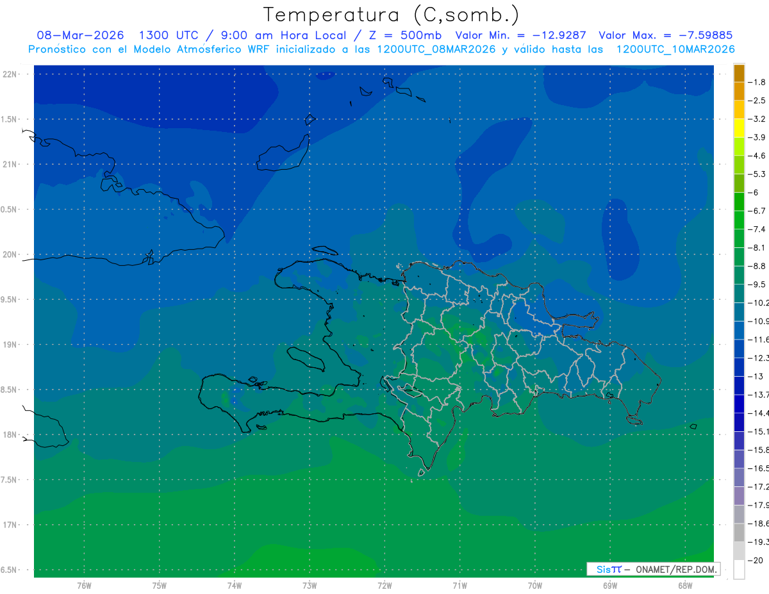
Task: Click the "22N" latitude label
Action: click(11, 74)
